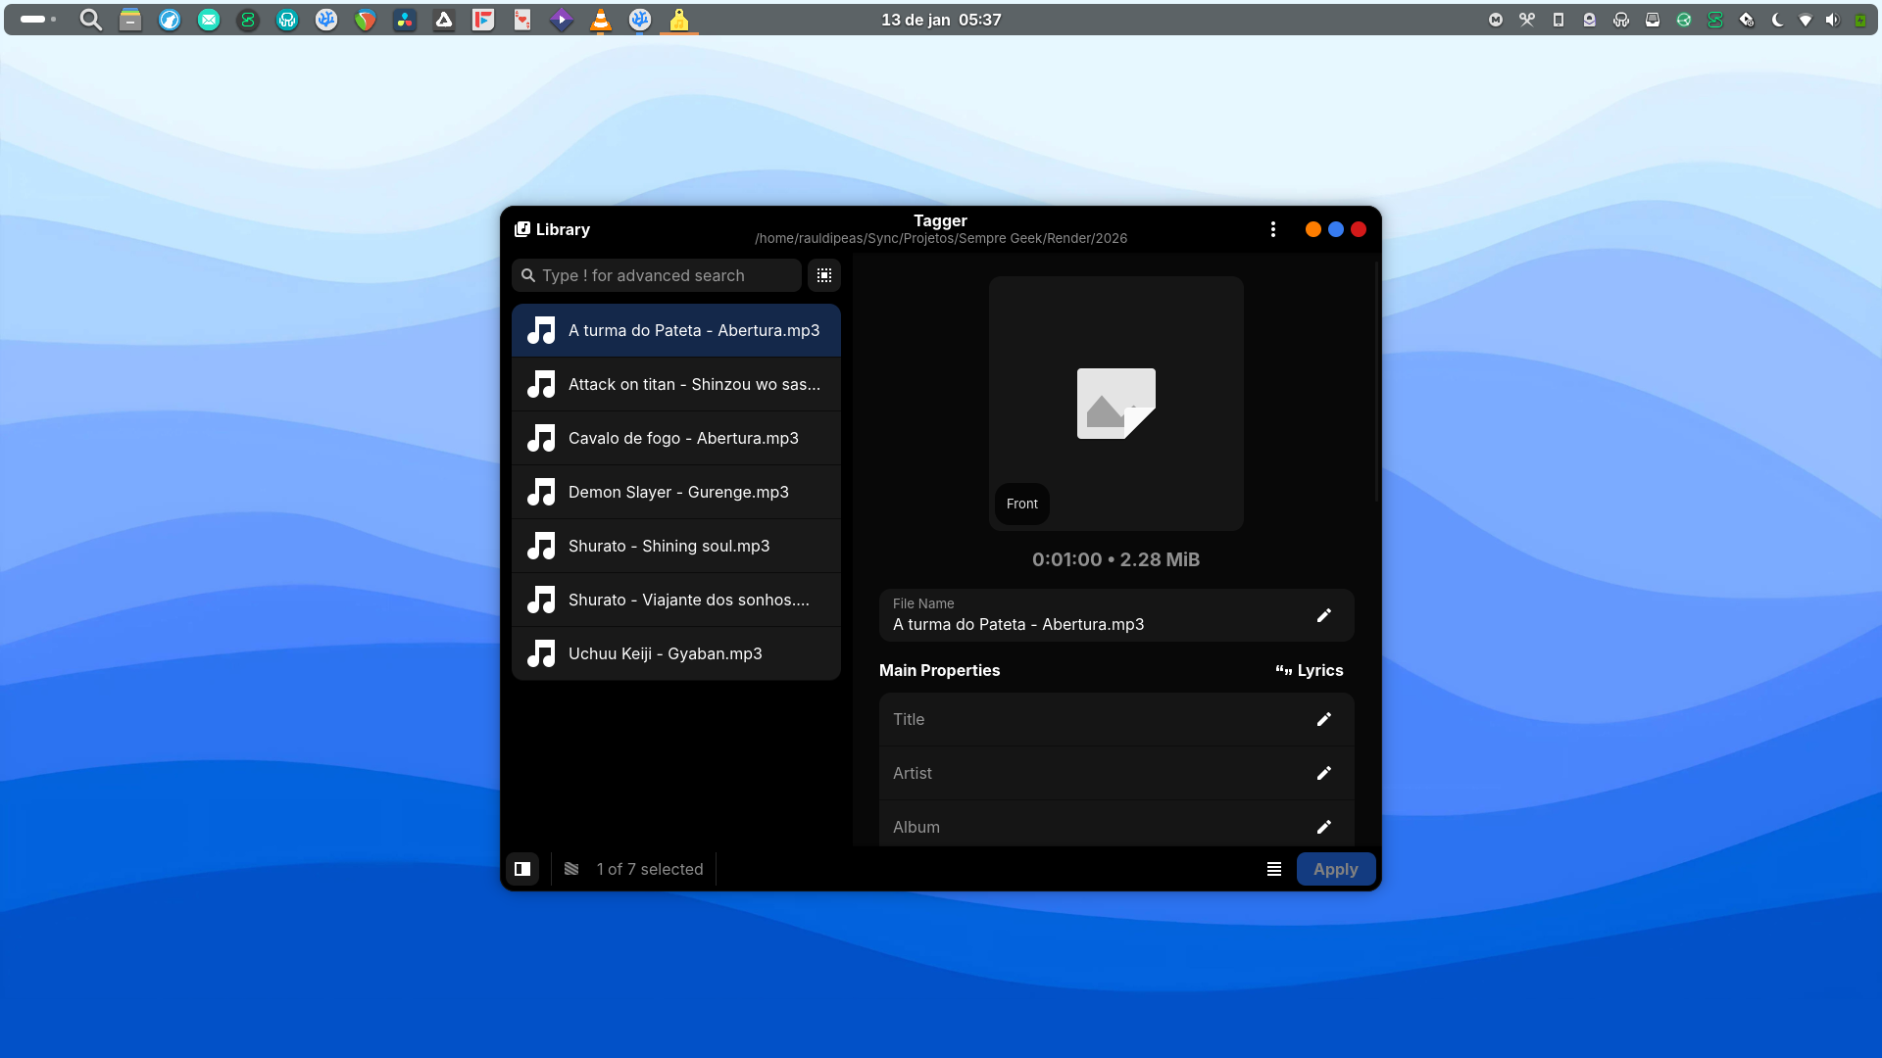Focus the advanced search field
Image resolution: width=1882 pixels, height=1058 pixels.
(667, 275)
